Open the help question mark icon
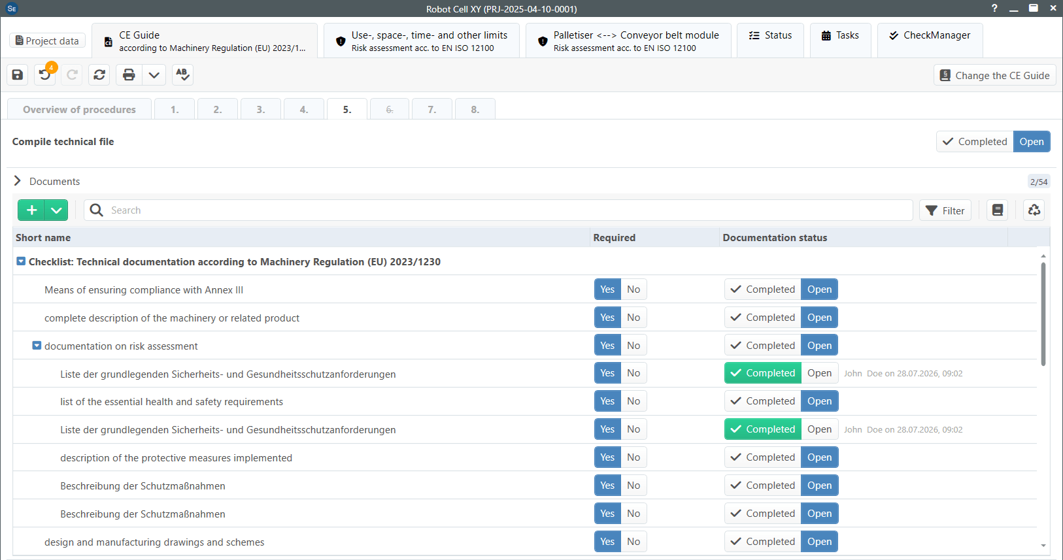 [x=994, y=8]
